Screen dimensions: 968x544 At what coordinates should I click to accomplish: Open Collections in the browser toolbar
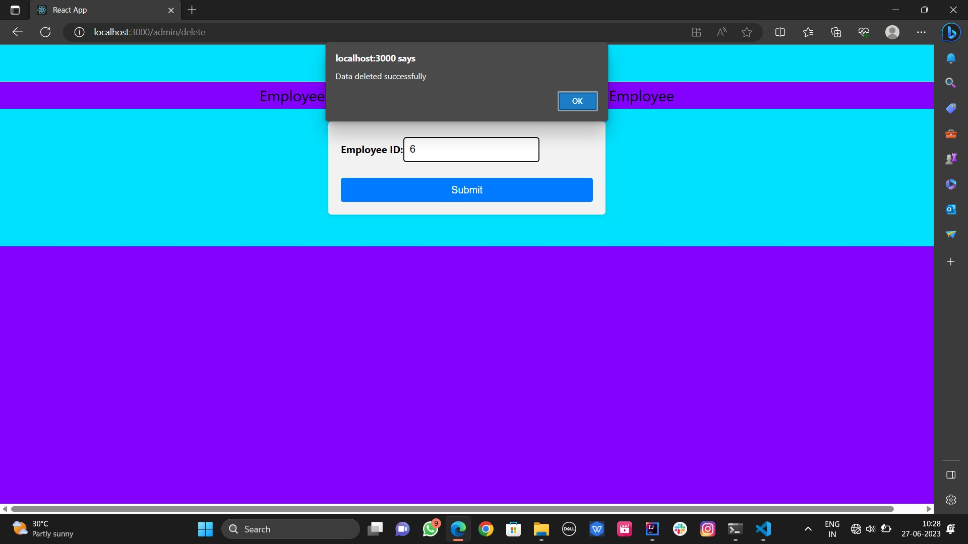pyautogui.click(x=836, y=32)
